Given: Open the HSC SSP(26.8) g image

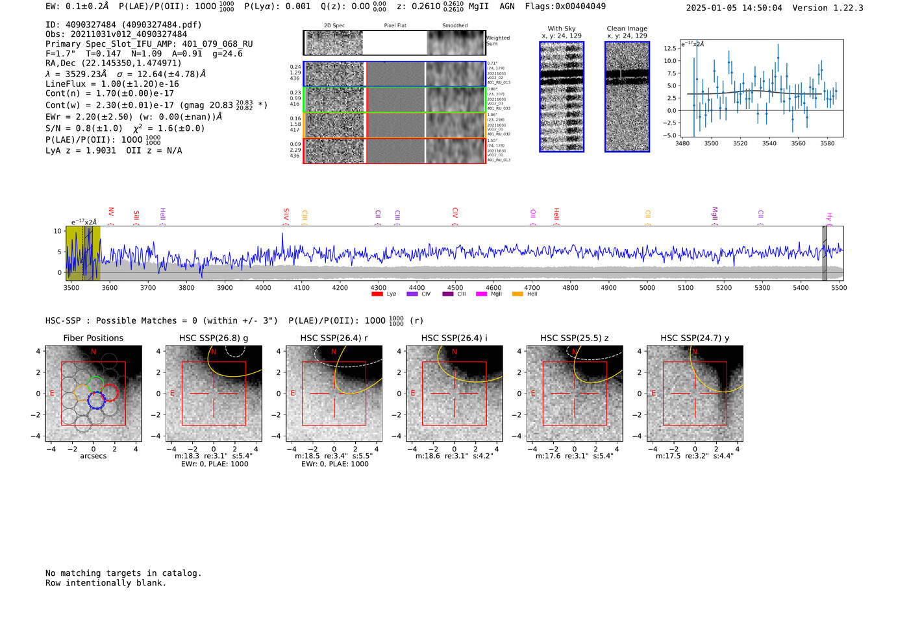Looking at the screenshot, I should [x=214, y=394].
